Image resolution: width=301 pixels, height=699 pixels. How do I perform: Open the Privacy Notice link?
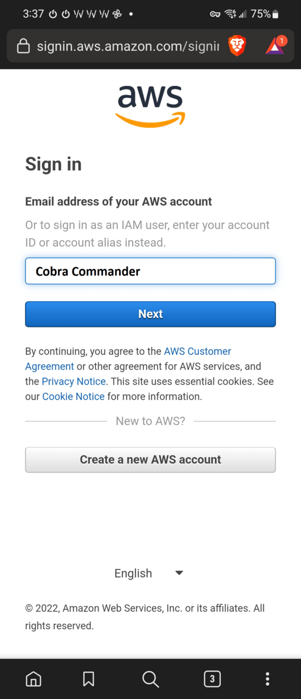click(74, 382)
